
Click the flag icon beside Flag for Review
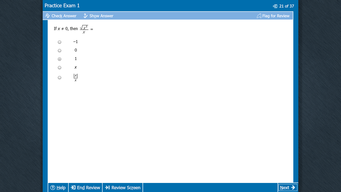pyautogui.click(x=259, y=16)
